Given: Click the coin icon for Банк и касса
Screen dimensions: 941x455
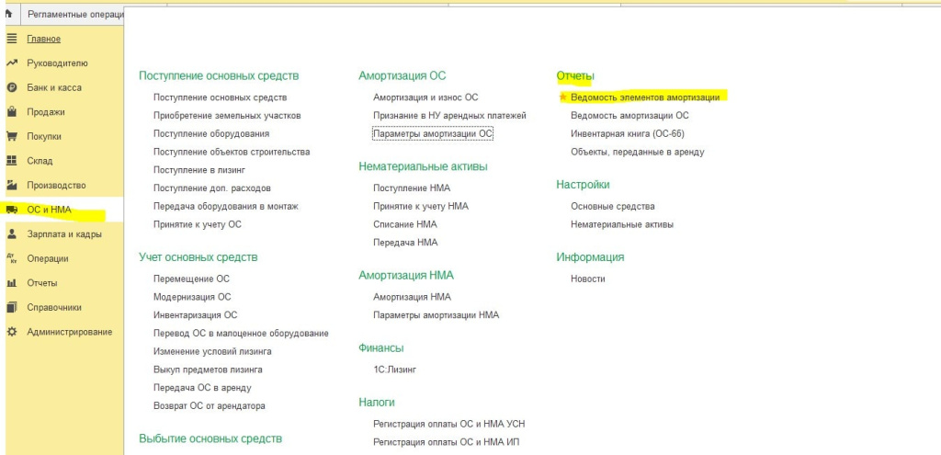Looking at the screenshot, I should tap(12, 87).
